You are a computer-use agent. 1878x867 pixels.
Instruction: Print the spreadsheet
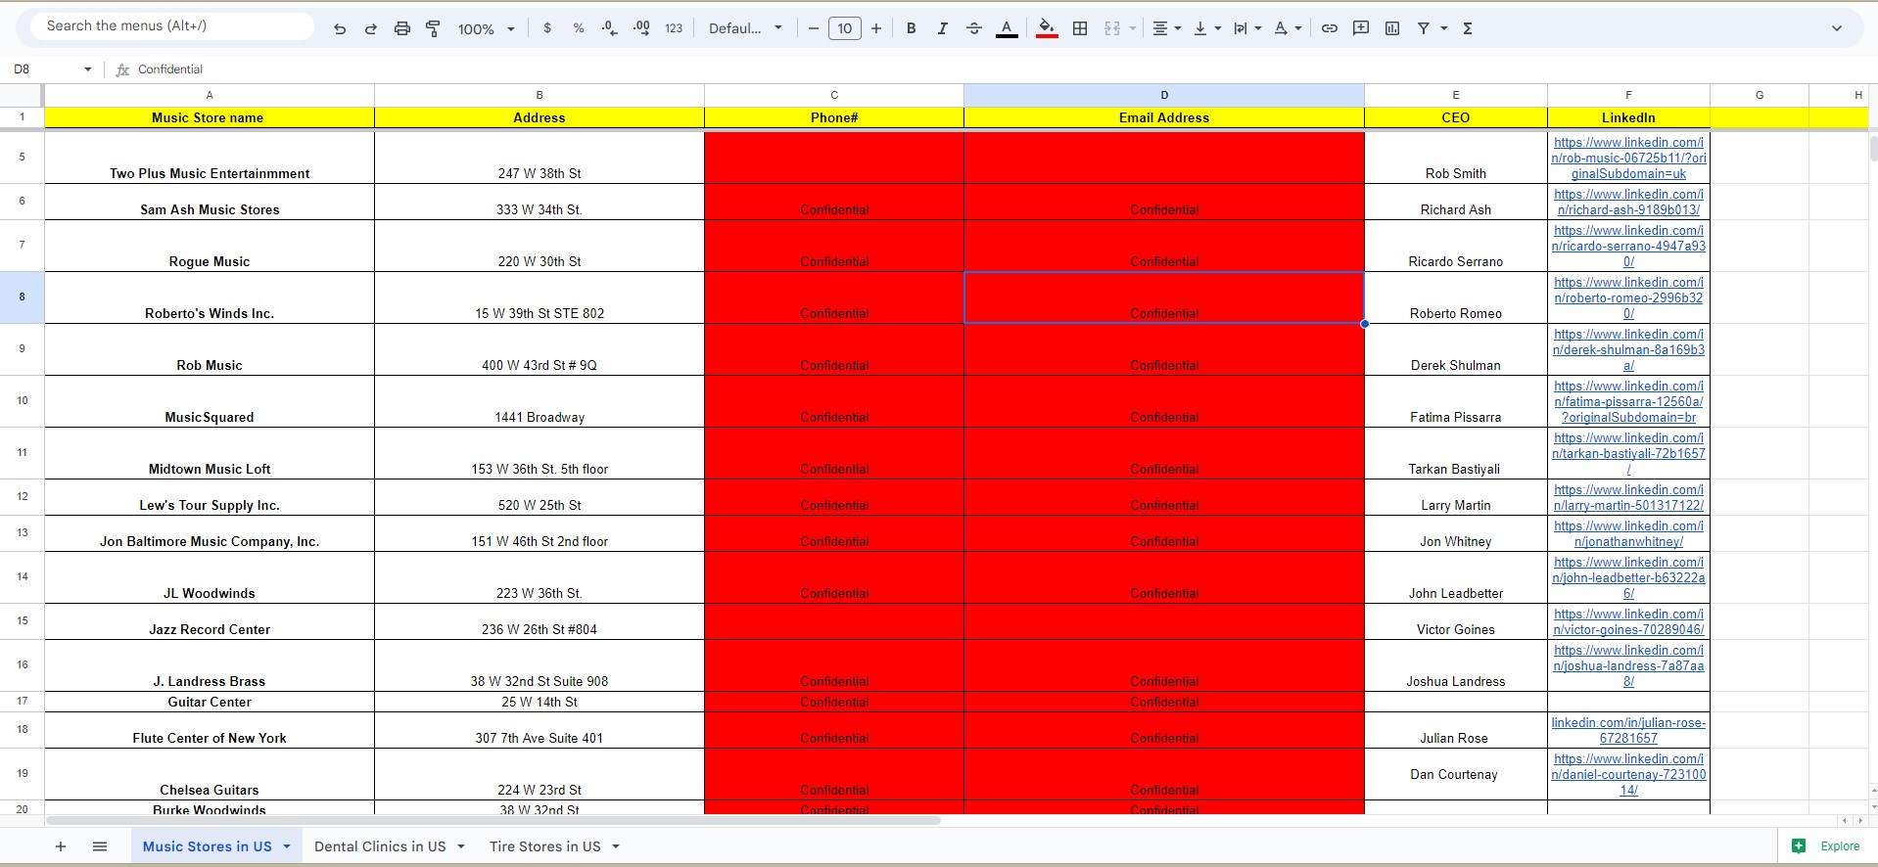402,28
